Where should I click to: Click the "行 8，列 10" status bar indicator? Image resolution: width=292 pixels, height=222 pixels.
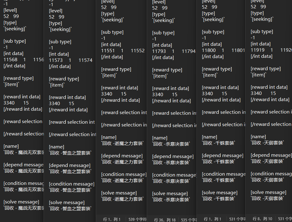click(x=262, y=219)
